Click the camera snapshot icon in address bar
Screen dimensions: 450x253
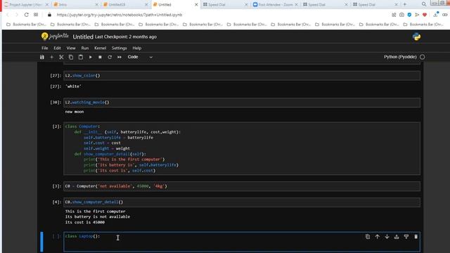tap(401, 15)
